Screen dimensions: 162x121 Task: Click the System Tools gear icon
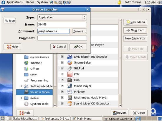(x=26, y=104)
